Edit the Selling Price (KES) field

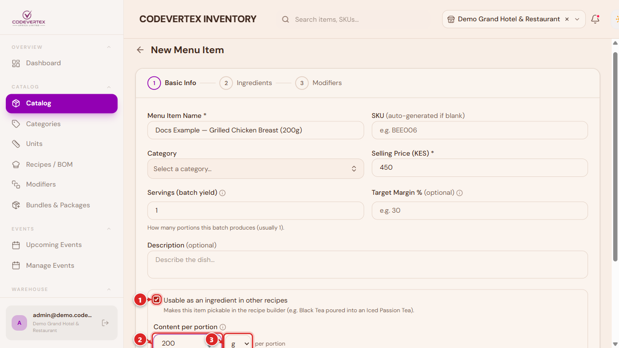480,168
